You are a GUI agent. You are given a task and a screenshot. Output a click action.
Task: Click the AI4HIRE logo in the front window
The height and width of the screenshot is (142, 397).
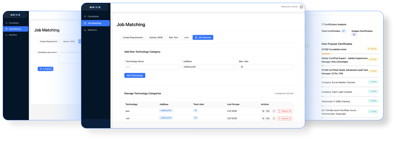[95, 7]
